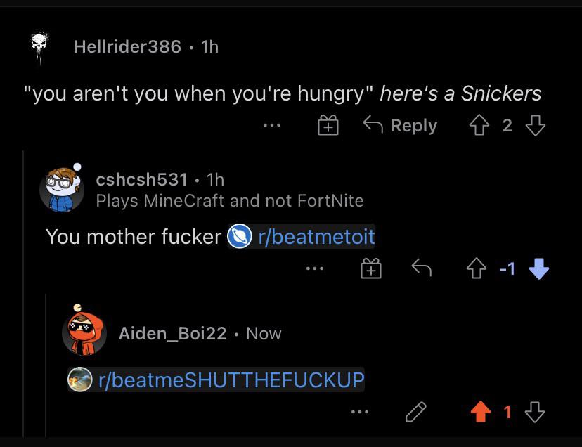Edit Aiden_Boi22's comment with the pencil icon

(415, 411)
